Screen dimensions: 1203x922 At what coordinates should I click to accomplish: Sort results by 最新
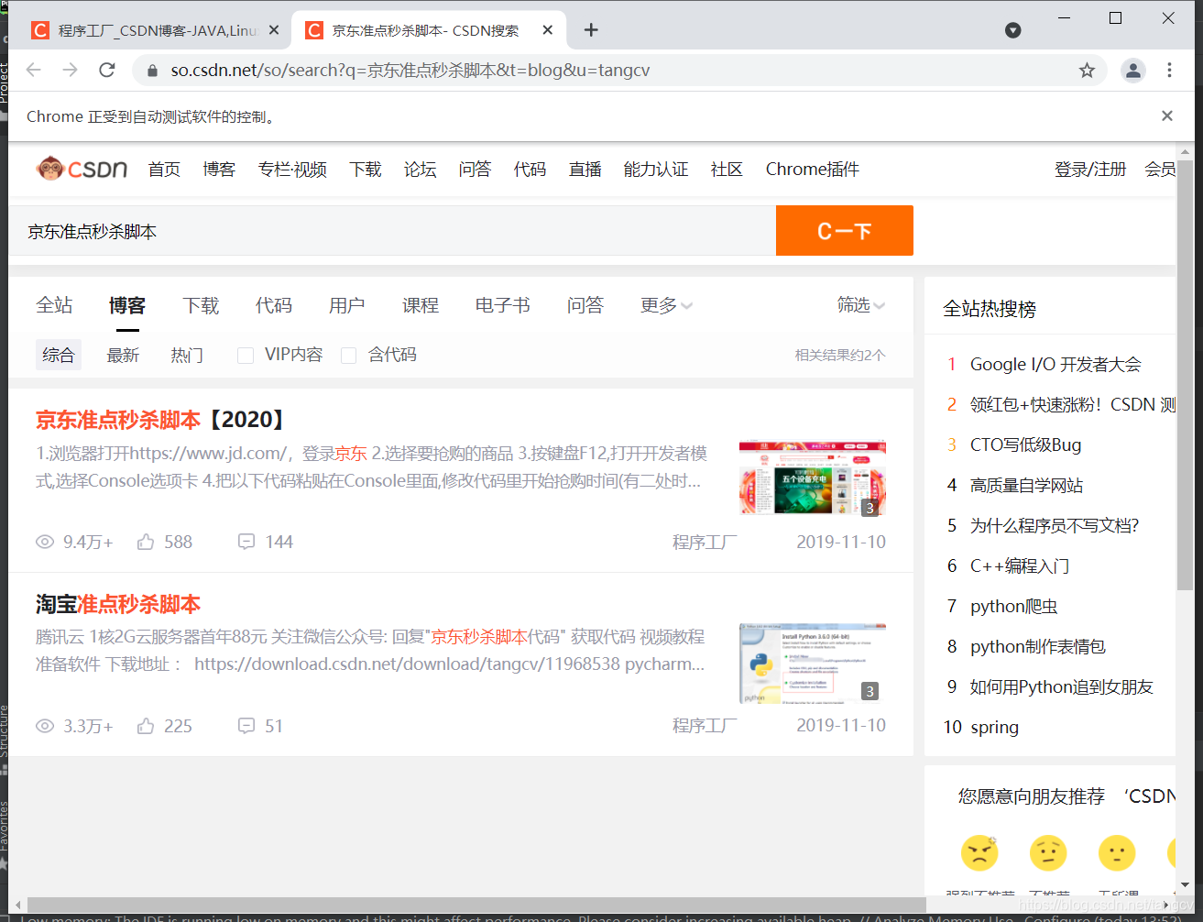(x=123, y=356)
